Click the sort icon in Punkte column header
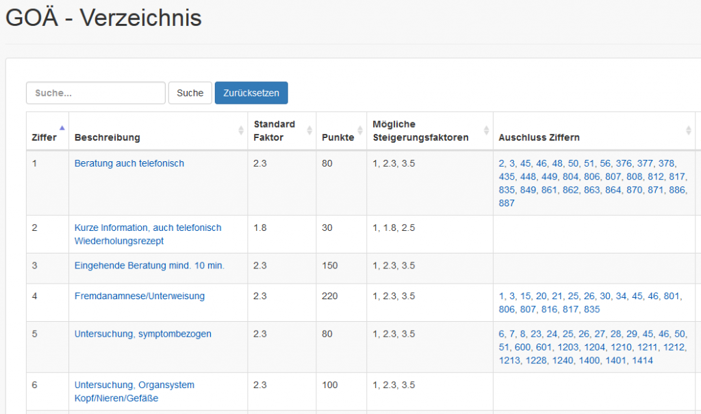Viewport: 701px width, 414px height. point(359,130)
